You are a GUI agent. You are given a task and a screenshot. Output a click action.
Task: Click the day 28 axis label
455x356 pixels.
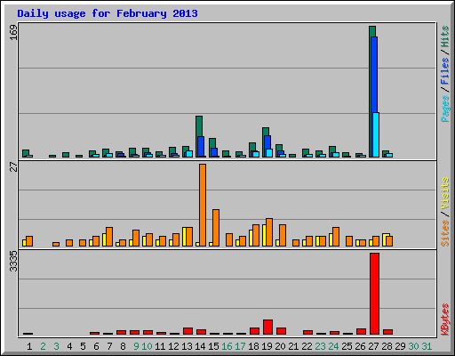(x=387, y=346)
